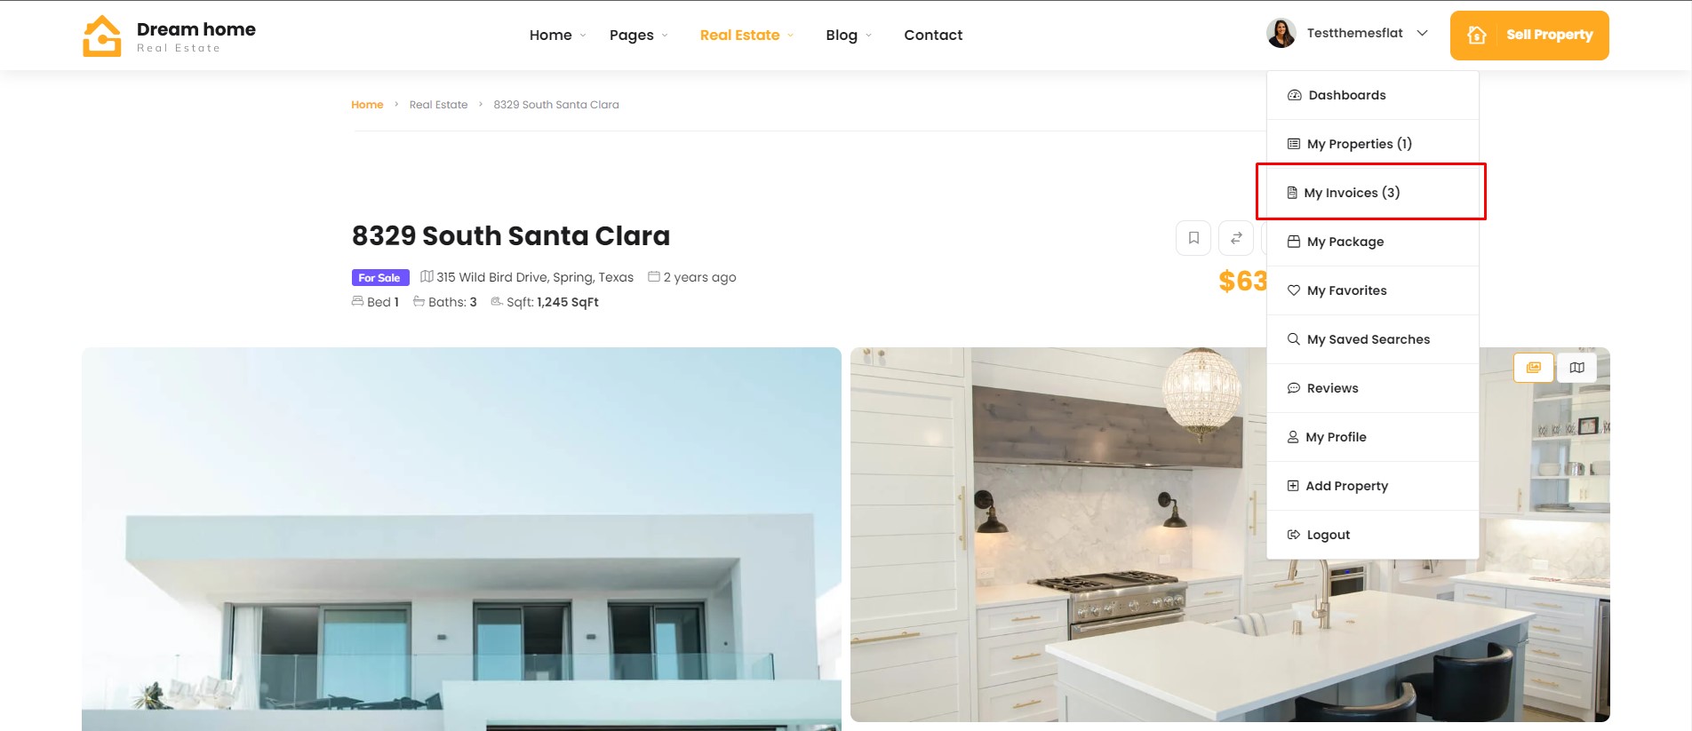Viewport: 1692px width, 731px height.
Task: Expand the Home menu chevron
Action: [583, 36]
